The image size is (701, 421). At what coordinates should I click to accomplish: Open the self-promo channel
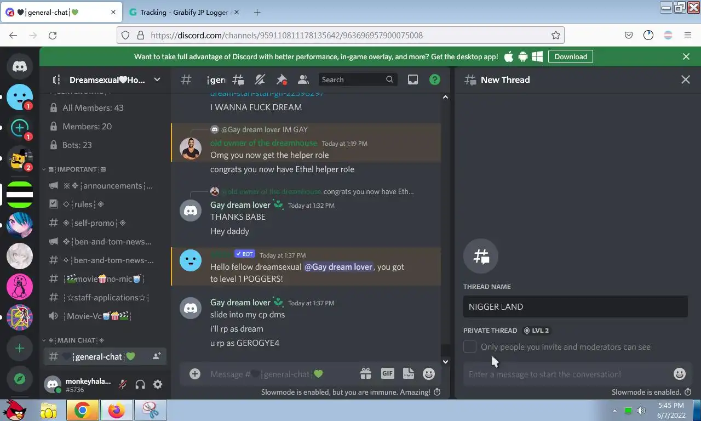pos(105,223)
